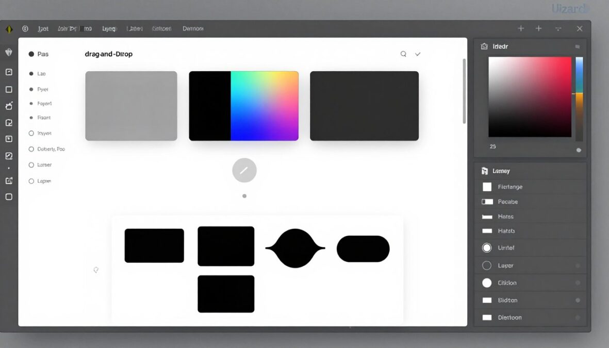Click the gray card thumbnail
The width and height of the screenshot is (609, 348).
(x=131, y=106)
